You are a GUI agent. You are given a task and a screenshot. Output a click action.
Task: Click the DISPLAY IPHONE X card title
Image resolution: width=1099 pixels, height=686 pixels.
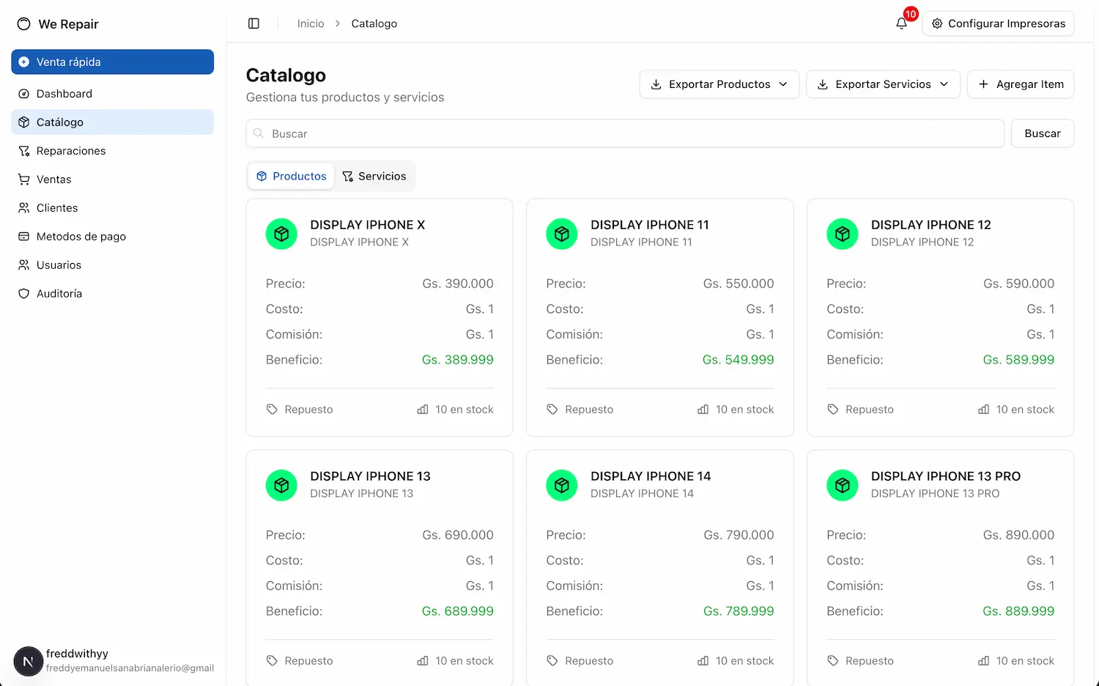tap(367, 225)
